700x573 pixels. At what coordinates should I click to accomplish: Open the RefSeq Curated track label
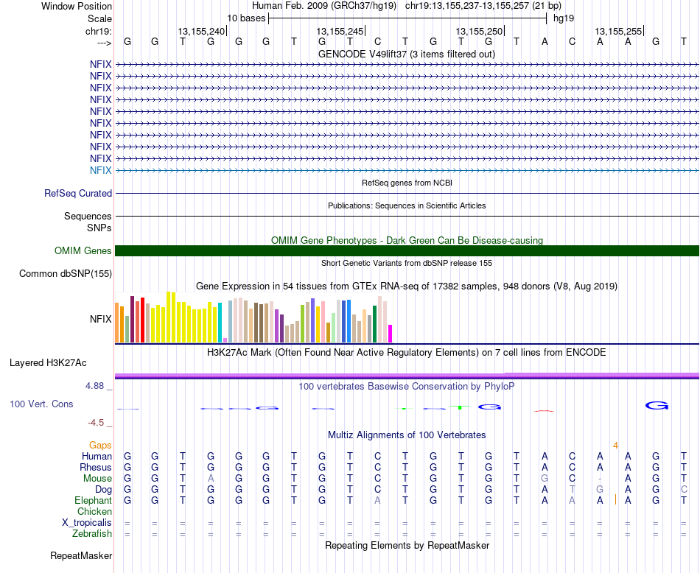[x=78, y=193]
